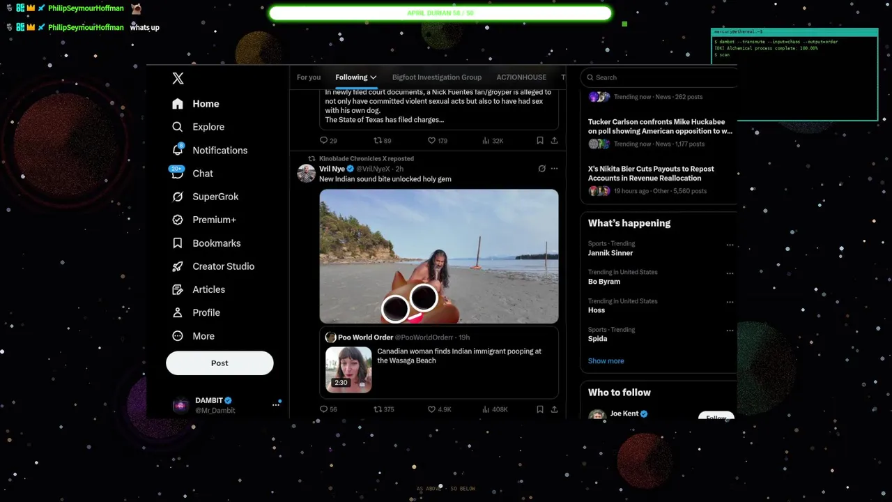
Task: Open Bookmarks in the sidebar
Action: click(206, 243)
